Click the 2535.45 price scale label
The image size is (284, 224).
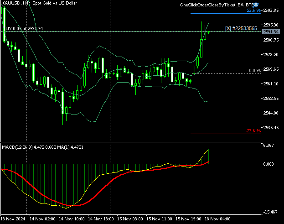(x=271, y=128)
